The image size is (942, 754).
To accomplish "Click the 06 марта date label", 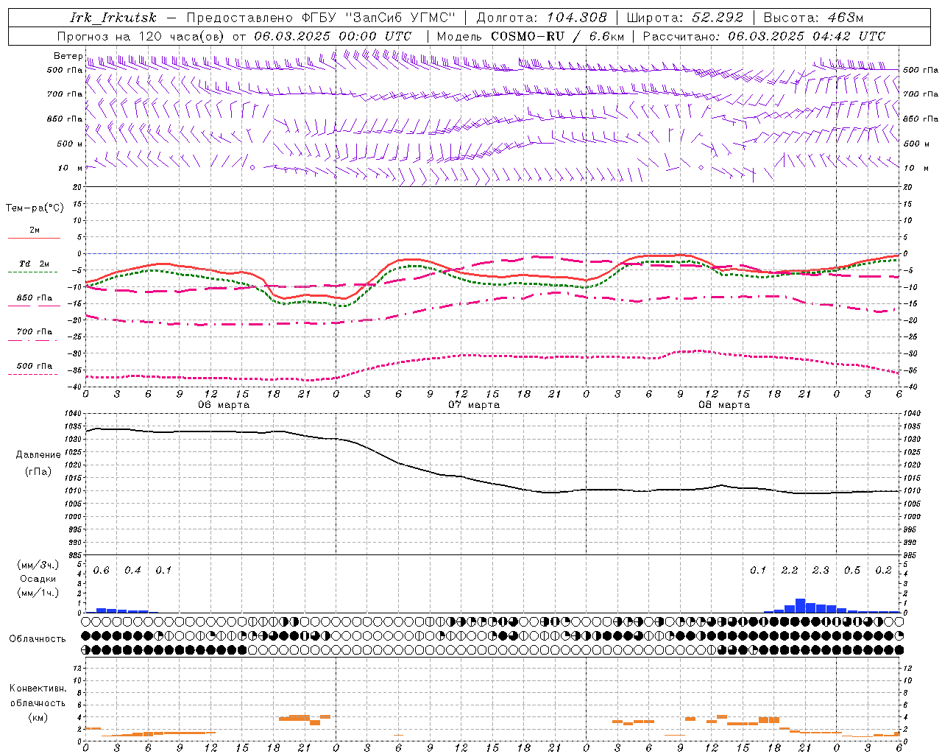I will [x=224, y=405].
